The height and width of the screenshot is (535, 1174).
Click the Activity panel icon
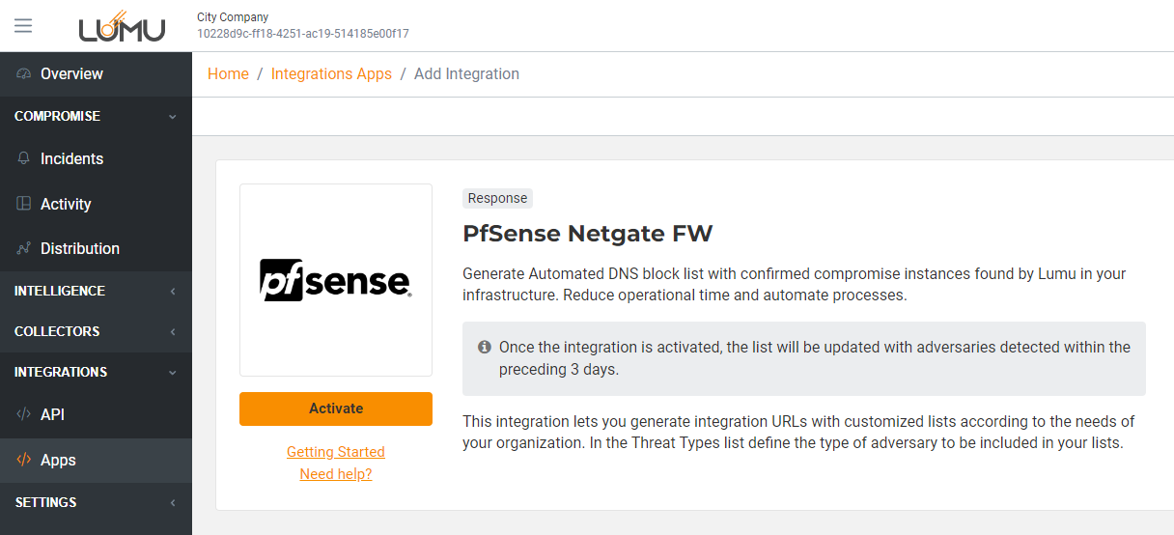24,204
